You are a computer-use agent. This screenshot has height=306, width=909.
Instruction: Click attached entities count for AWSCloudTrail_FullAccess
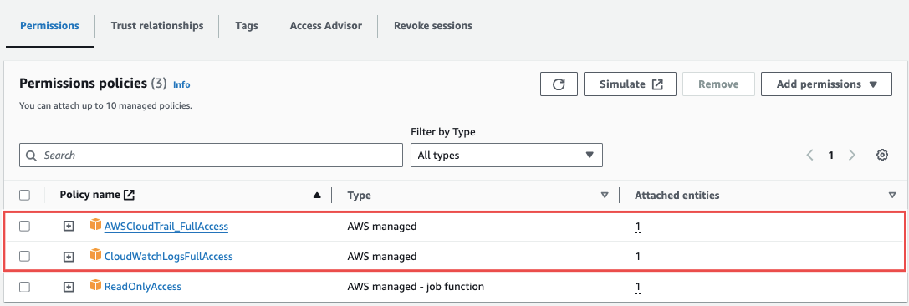click(x=638, y=227)
